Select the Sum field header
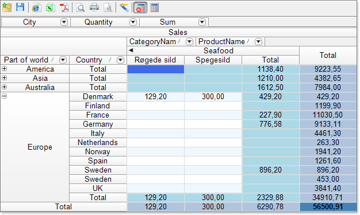The image size is (360, 215). coord(174,22)
